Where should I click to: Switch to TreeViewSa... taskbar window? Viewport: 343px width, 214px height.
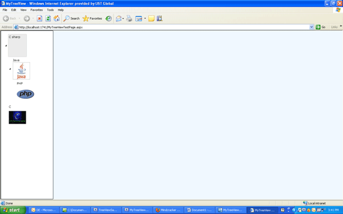[x=106, y=210]
